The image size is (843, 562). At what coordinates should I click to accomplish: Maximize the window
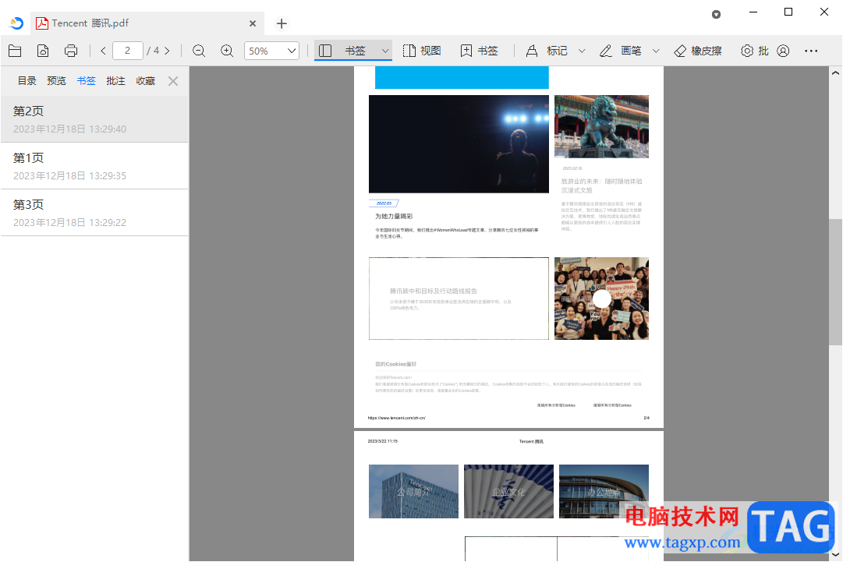(x=788, y=12)
